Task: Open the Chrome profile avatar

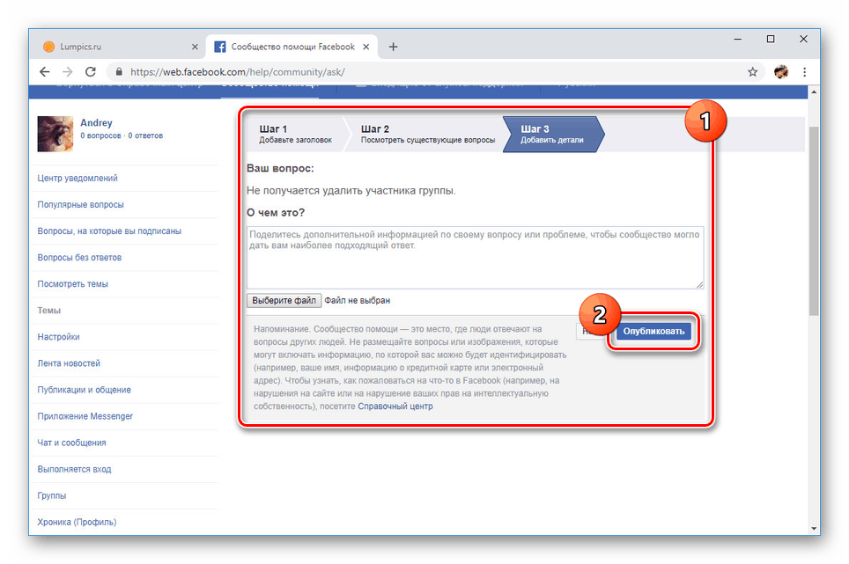Action: (781, 72)
